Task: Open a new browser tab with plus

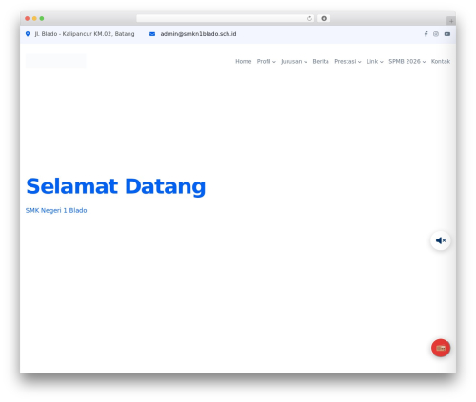Action: (x=451, y=21)
